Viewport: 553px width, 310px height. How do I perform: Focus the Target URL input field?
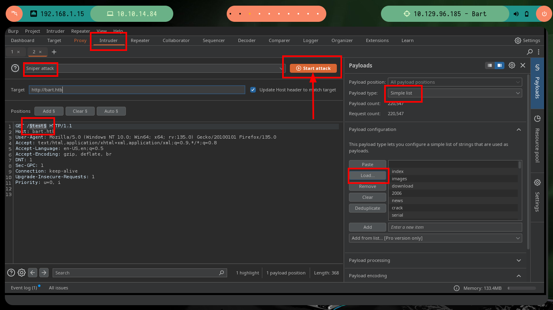coord(137,90)
